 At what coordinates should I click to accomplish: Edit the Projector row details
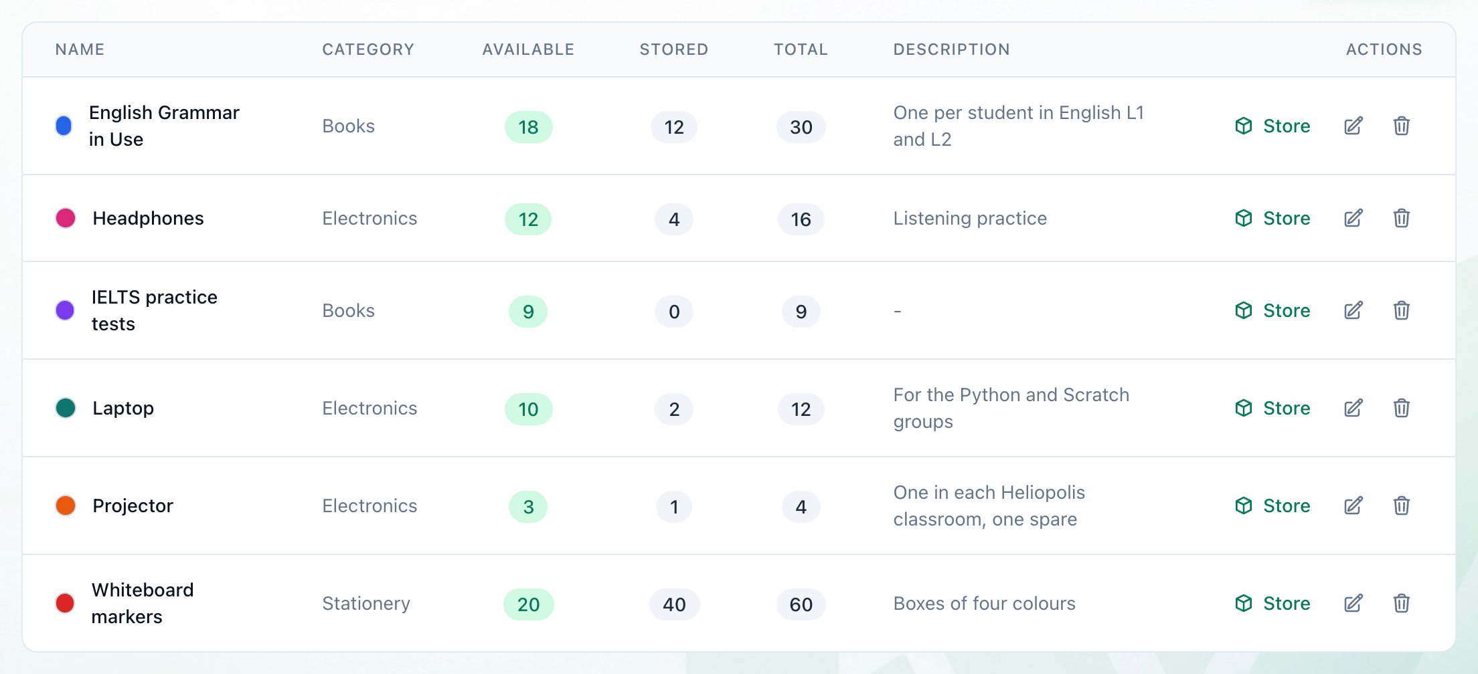[1353, 505]
